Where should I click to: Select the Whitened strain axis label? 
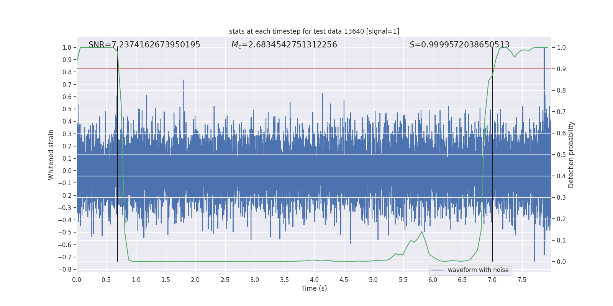coord(51,155)
